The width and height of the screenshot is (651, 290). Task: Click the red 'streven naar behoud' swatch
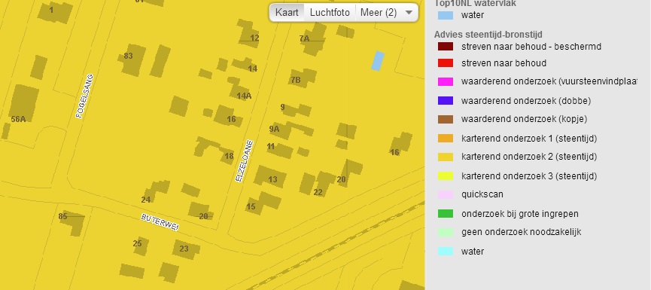(x=446, y=63)
